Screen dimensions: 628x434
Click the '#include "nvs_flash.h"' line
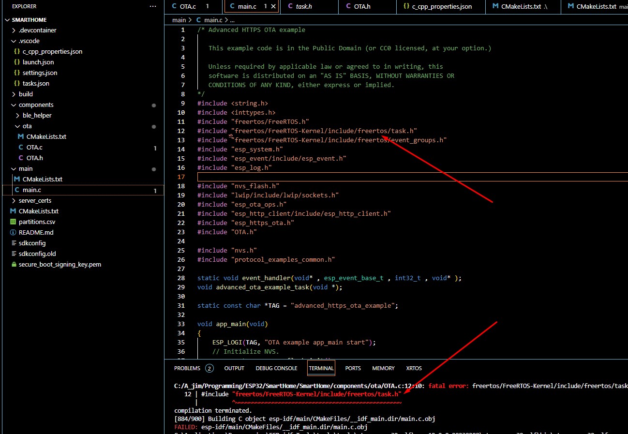(239, 186)
